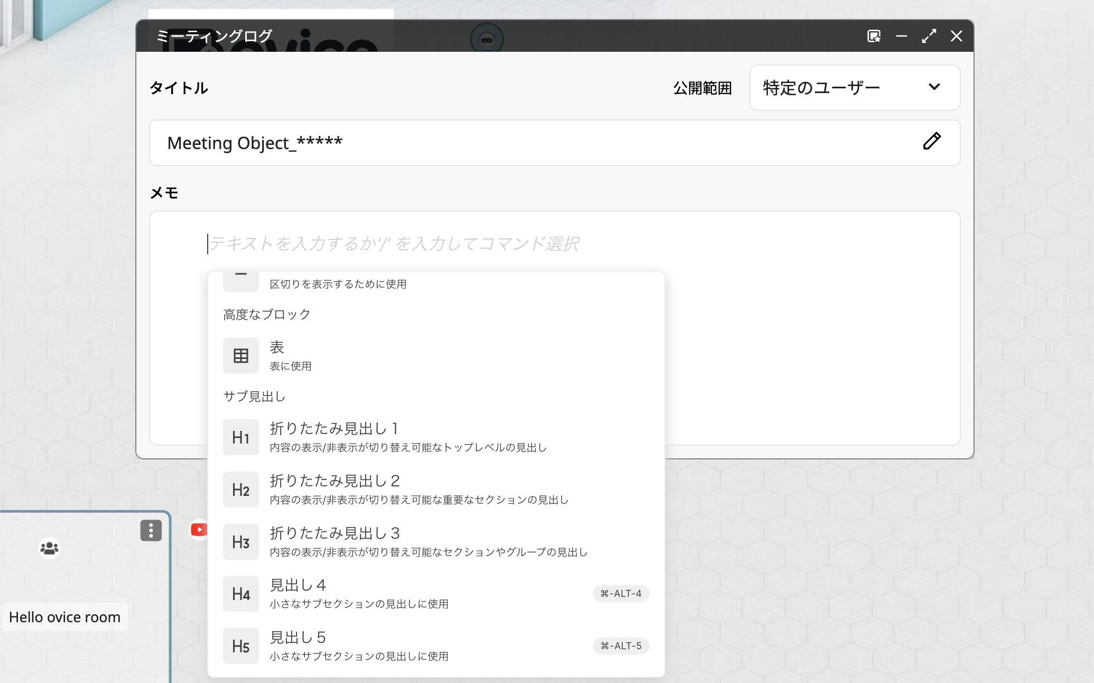Click the Meeting Object title field

pyautogui.click(x=554, y=143)
